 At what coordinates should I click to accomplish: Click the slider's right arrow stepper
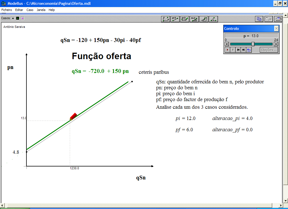point(276,44)
